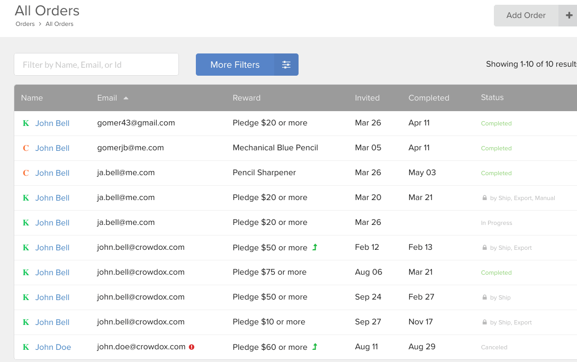Click the breadcrumb chevron after Orders
This screenshot has width=577, height=362.
[40, 24]
